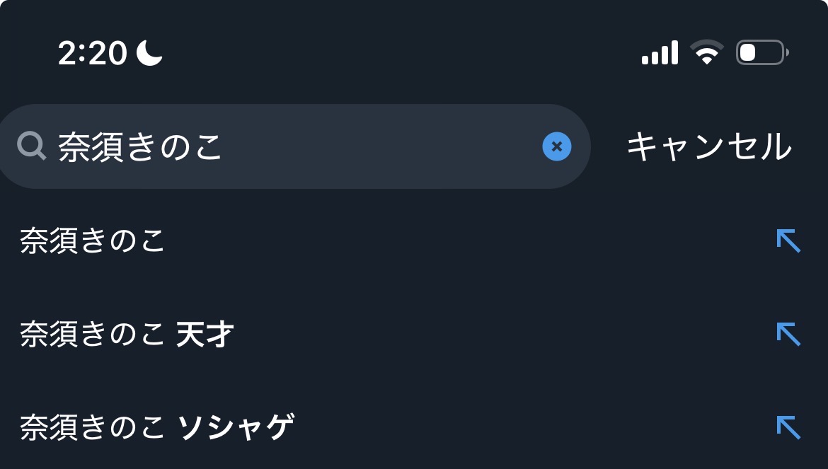Tap the キャンセル button
Viewport: 828px width, 469px height.
click(x=708, y=146)
